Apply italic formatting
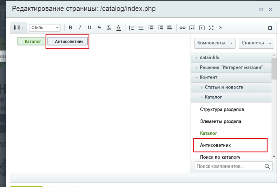Viewport: 280px width, 187px height. pyautogui.click(x=80, y=28)
